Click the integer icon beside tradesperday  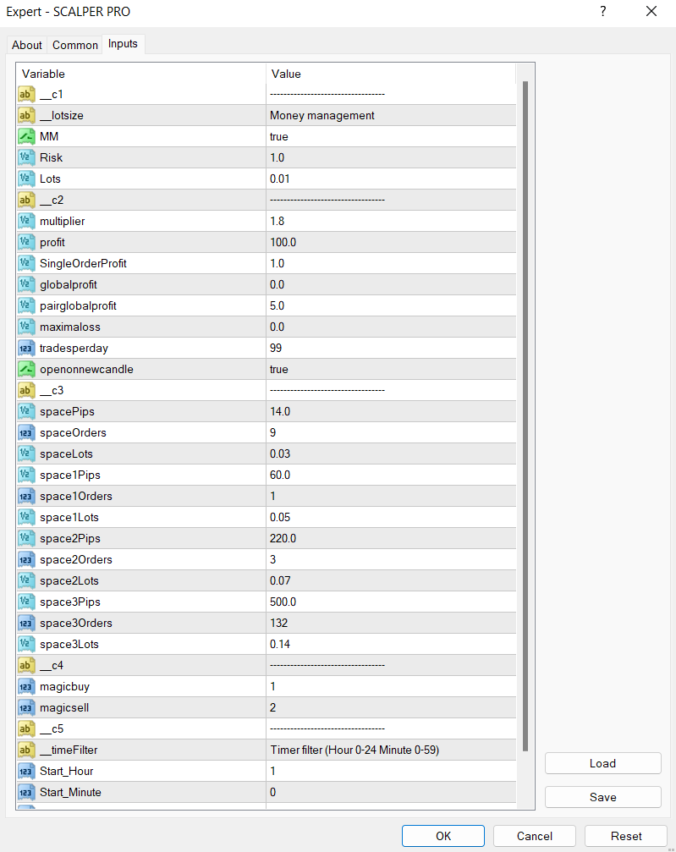tap(26, 348)
